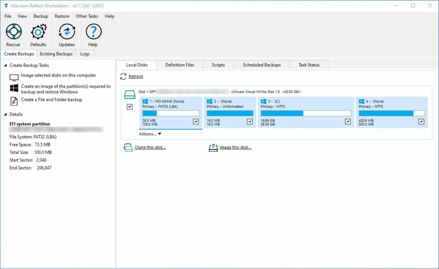Click partition 4 size text 505.0 MB
The height and width of the screenshot is (269, 439).
coord(366,124)
